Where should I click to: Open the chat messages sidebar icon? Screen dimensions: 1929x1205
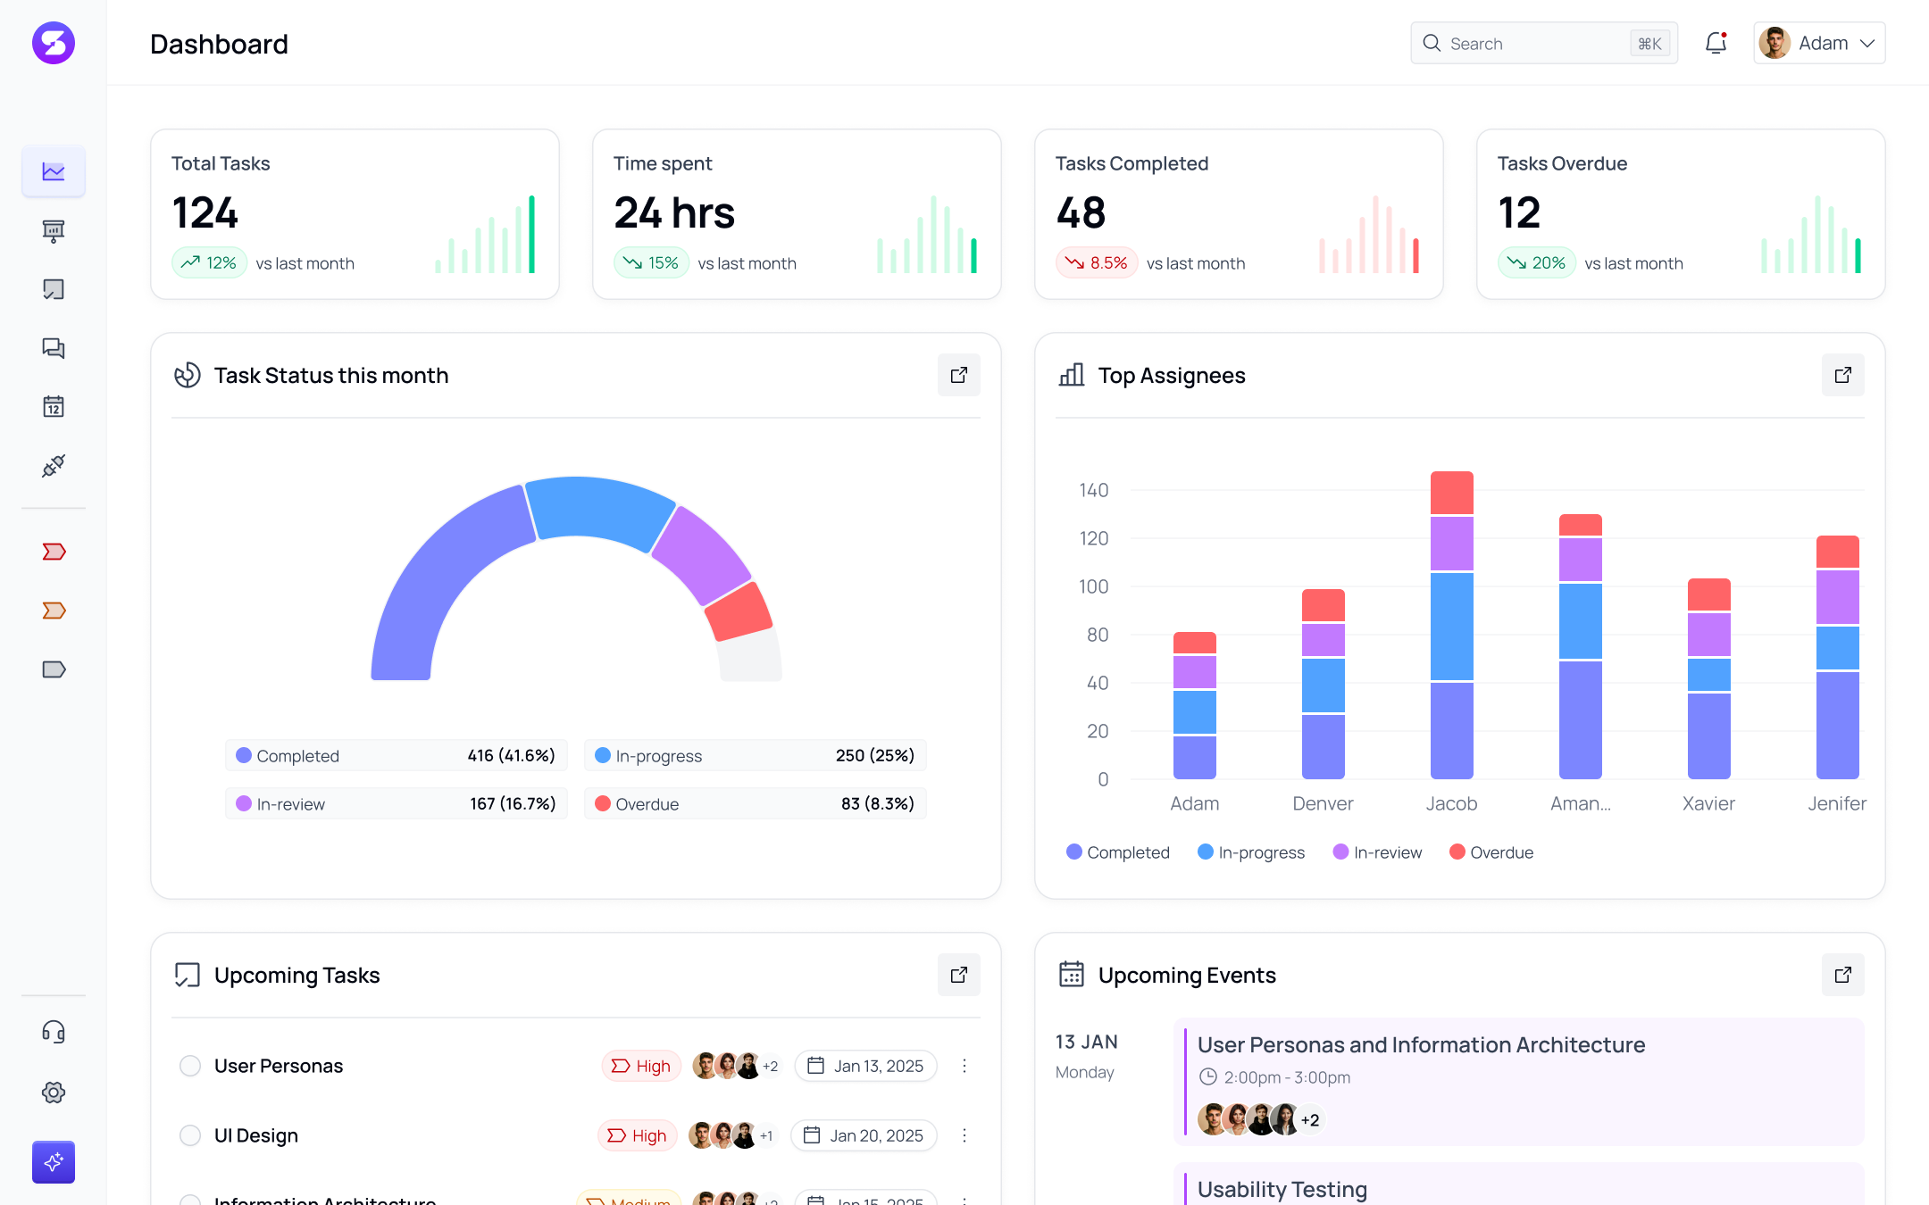point(54,348)
